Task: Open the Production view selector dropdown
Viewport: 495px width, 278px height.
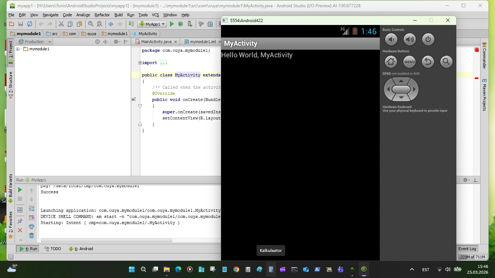Action: click(x=34, y=42)
